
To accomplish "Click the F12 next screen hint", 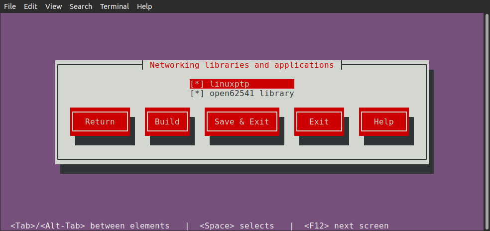I will [x=346, y=226].
